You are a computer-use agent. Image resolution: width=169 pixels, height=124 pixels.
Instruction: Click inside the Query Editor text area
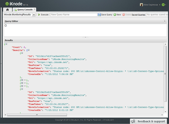tap(85, 30)
